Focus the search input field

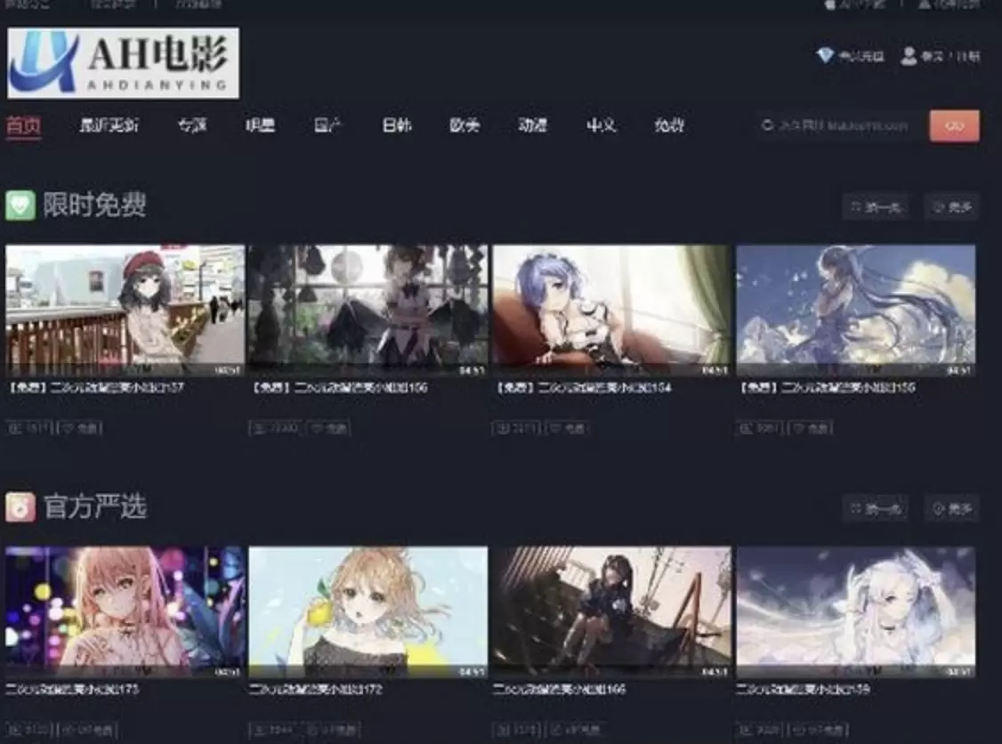(842, 125)
